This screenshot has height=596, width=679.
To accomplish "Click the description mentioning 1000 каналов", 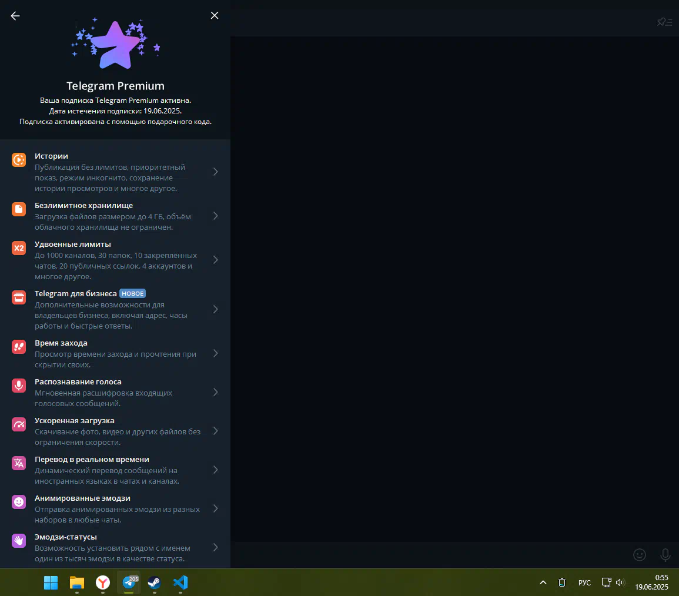I will click(116, 266).
